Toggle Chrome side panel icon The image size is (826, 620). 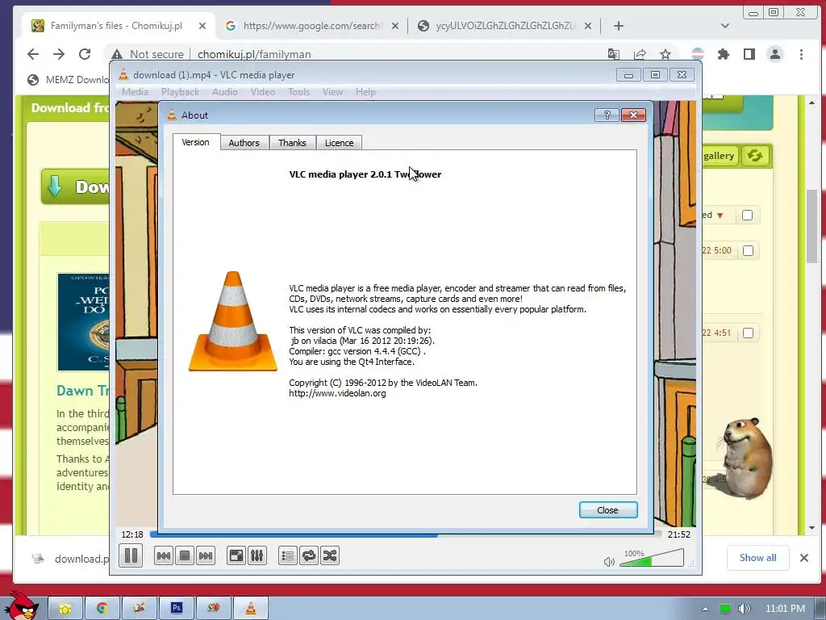coord(749,54)
